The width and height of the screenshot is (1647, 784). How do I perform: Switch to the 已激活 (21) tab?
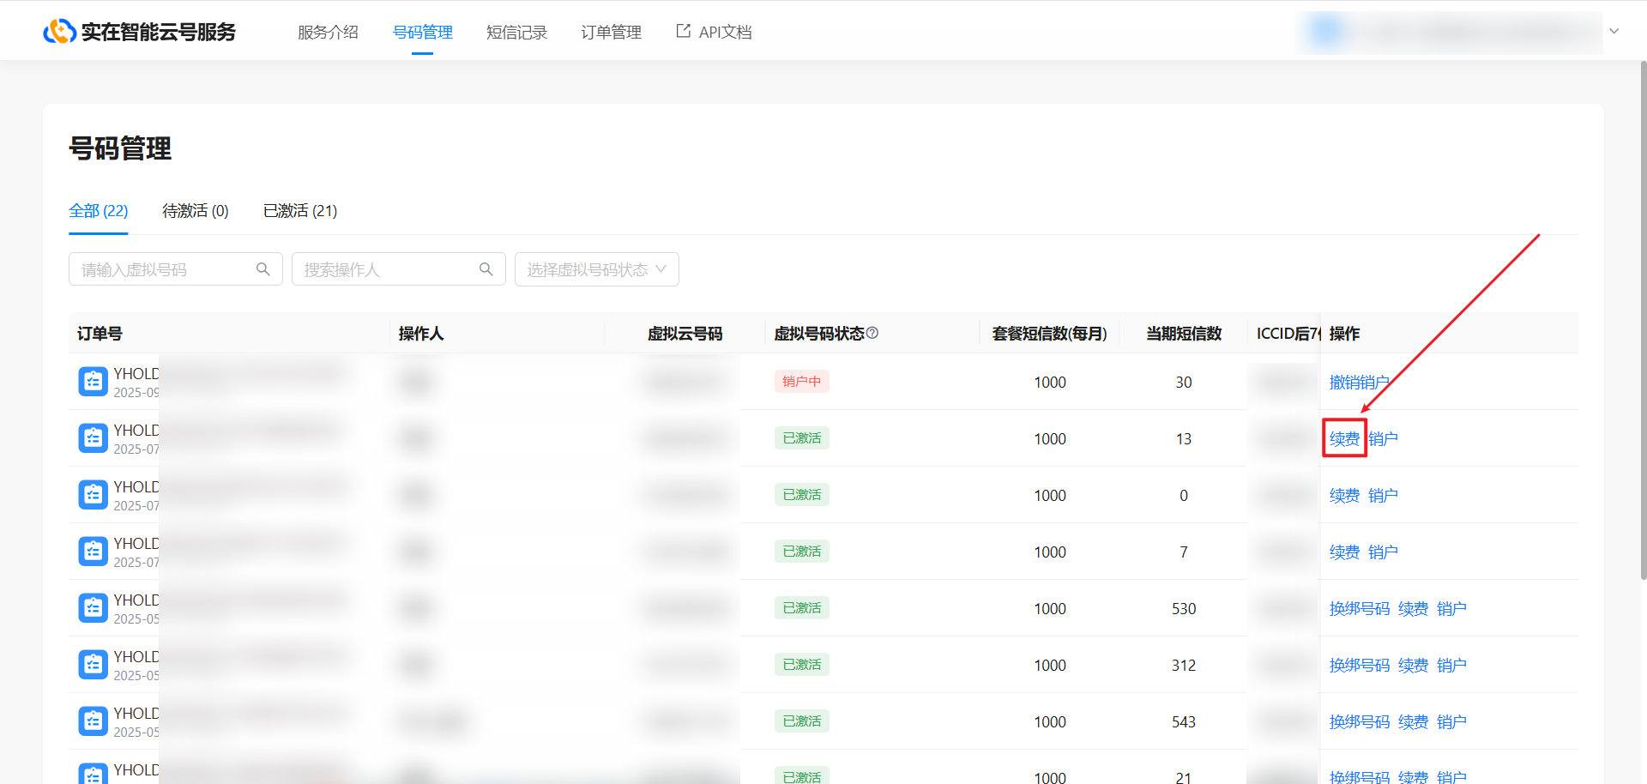[x=300, y=211]
